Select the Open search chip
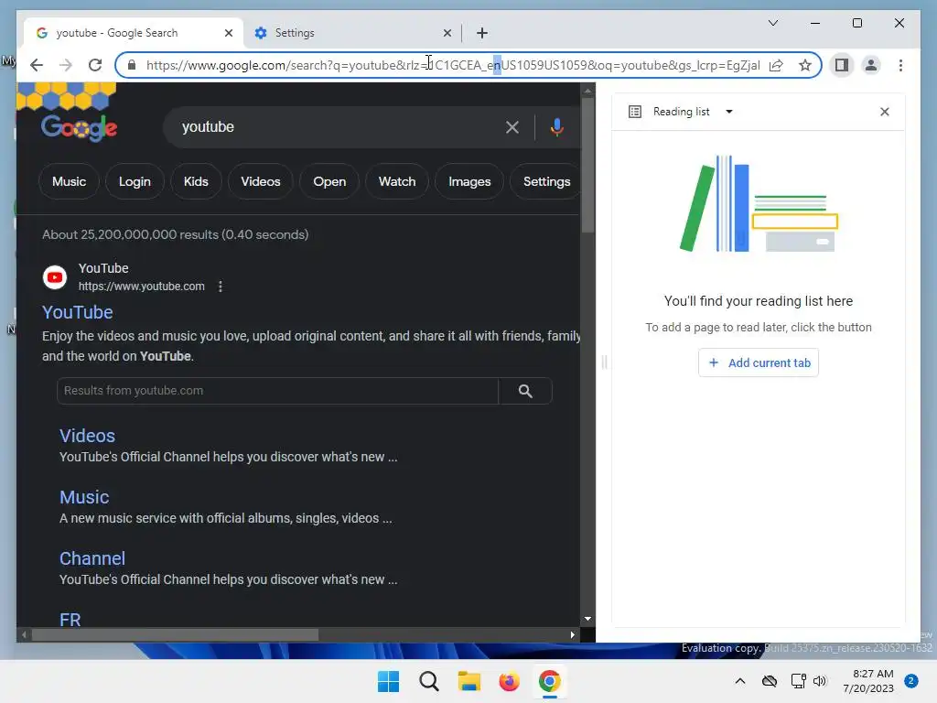The image size is (937, 703). click(329, 182)
